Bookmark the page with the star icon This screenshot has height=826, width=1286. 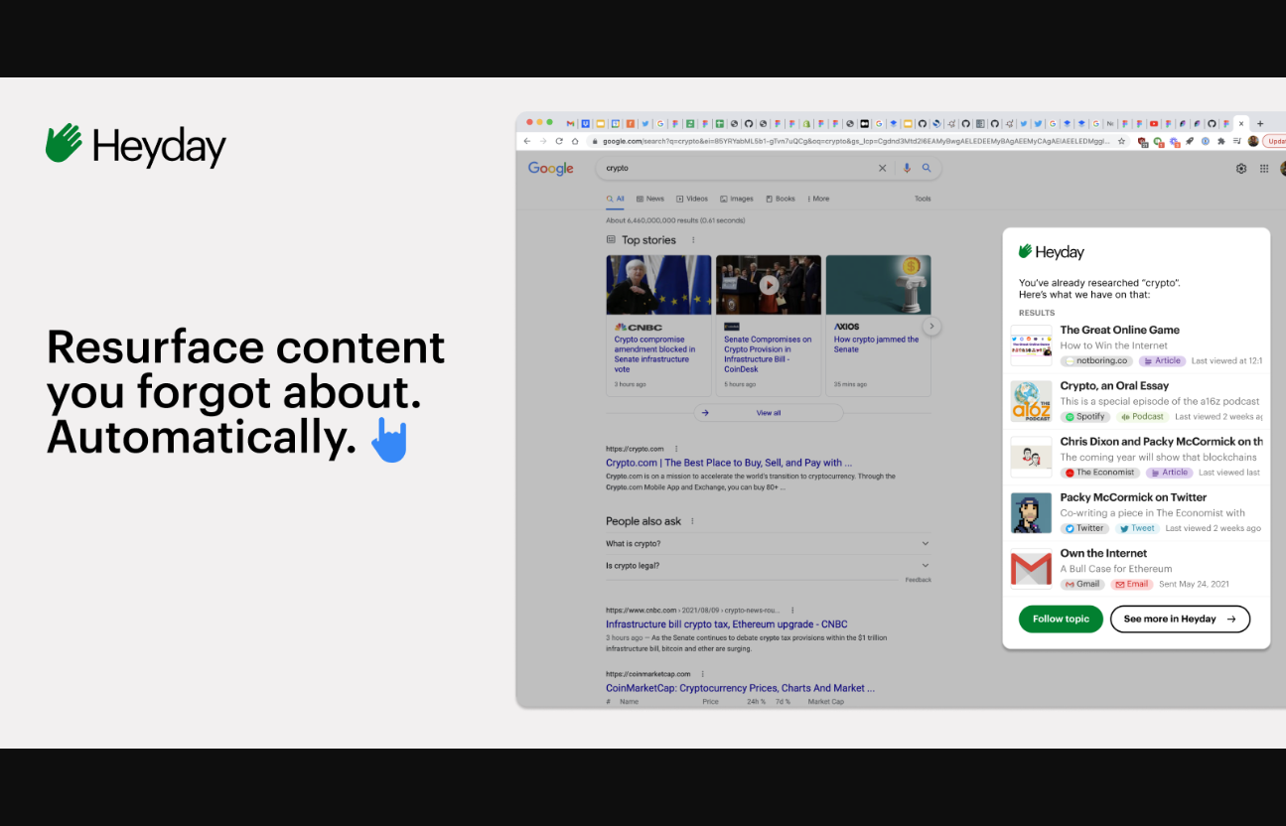click(1121, 141)
